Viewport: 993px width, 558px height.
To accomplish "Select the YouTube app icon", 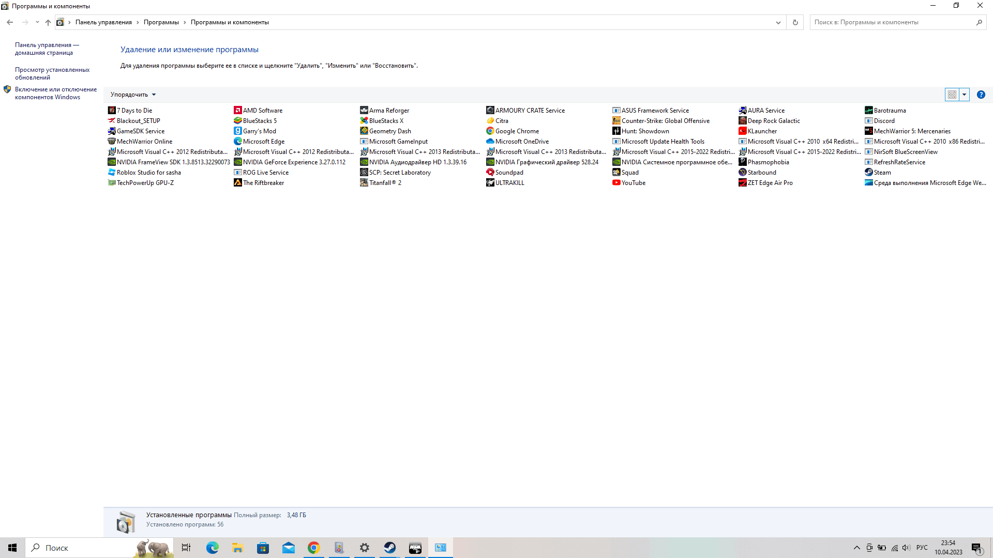I will tap(616, 182).
